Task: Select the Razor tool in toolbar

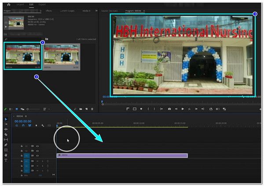Action: pyautogui.click(x=6, y=135)
